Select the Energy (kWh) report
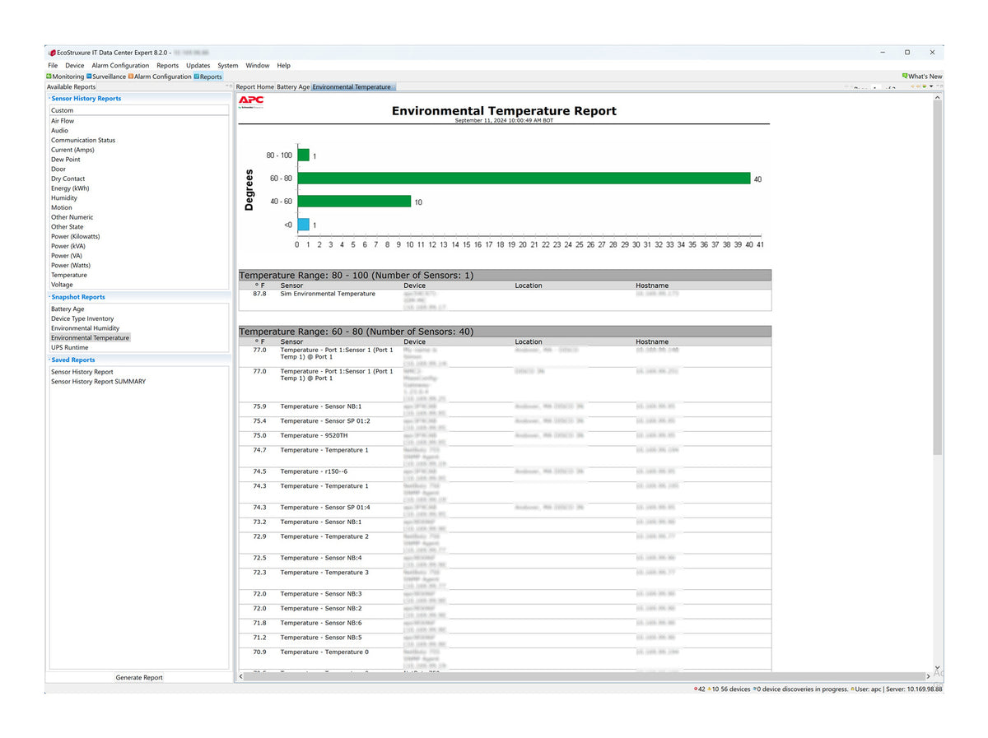Image resolution: width=988 pixels, height=738 pixels. pyautogui.click(x=70, y=188)
